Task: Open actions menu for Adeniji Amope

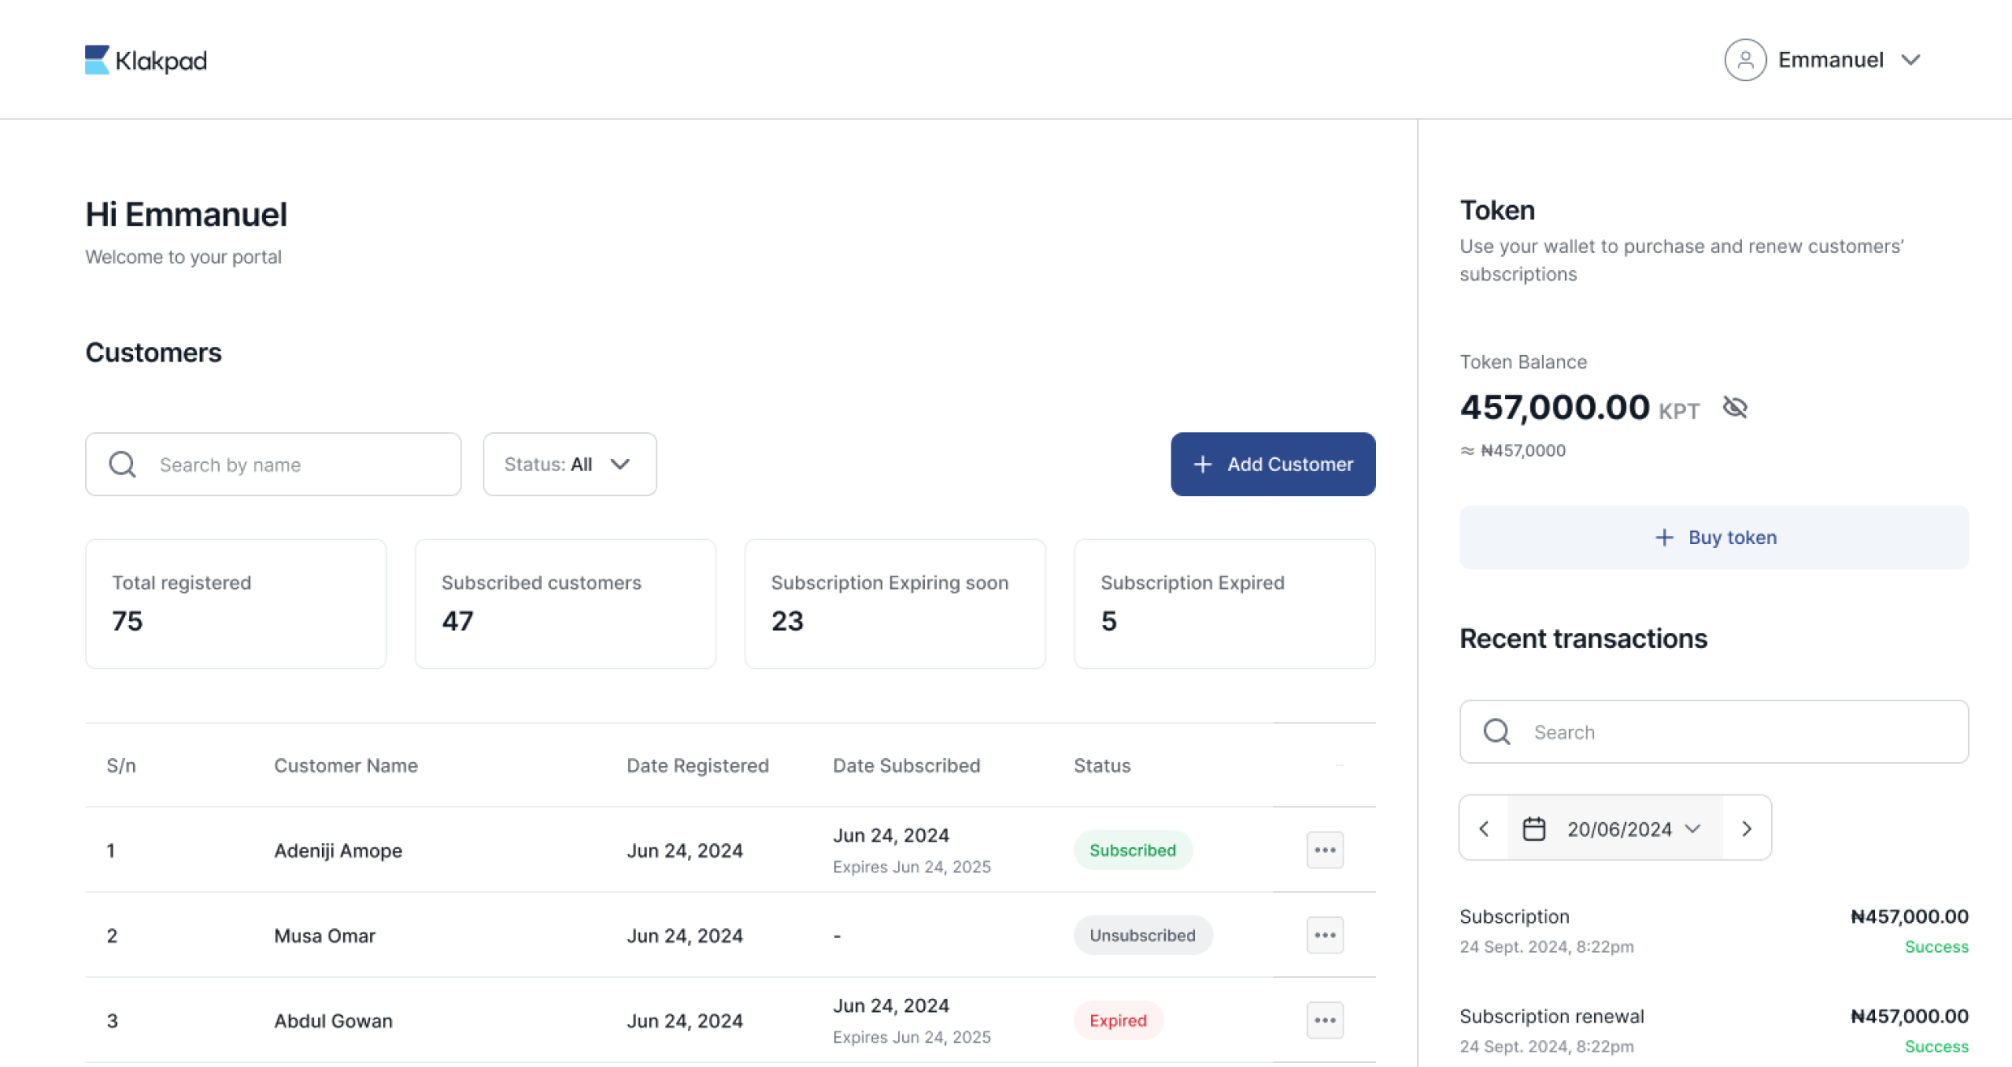Action: pos(1324,850)
